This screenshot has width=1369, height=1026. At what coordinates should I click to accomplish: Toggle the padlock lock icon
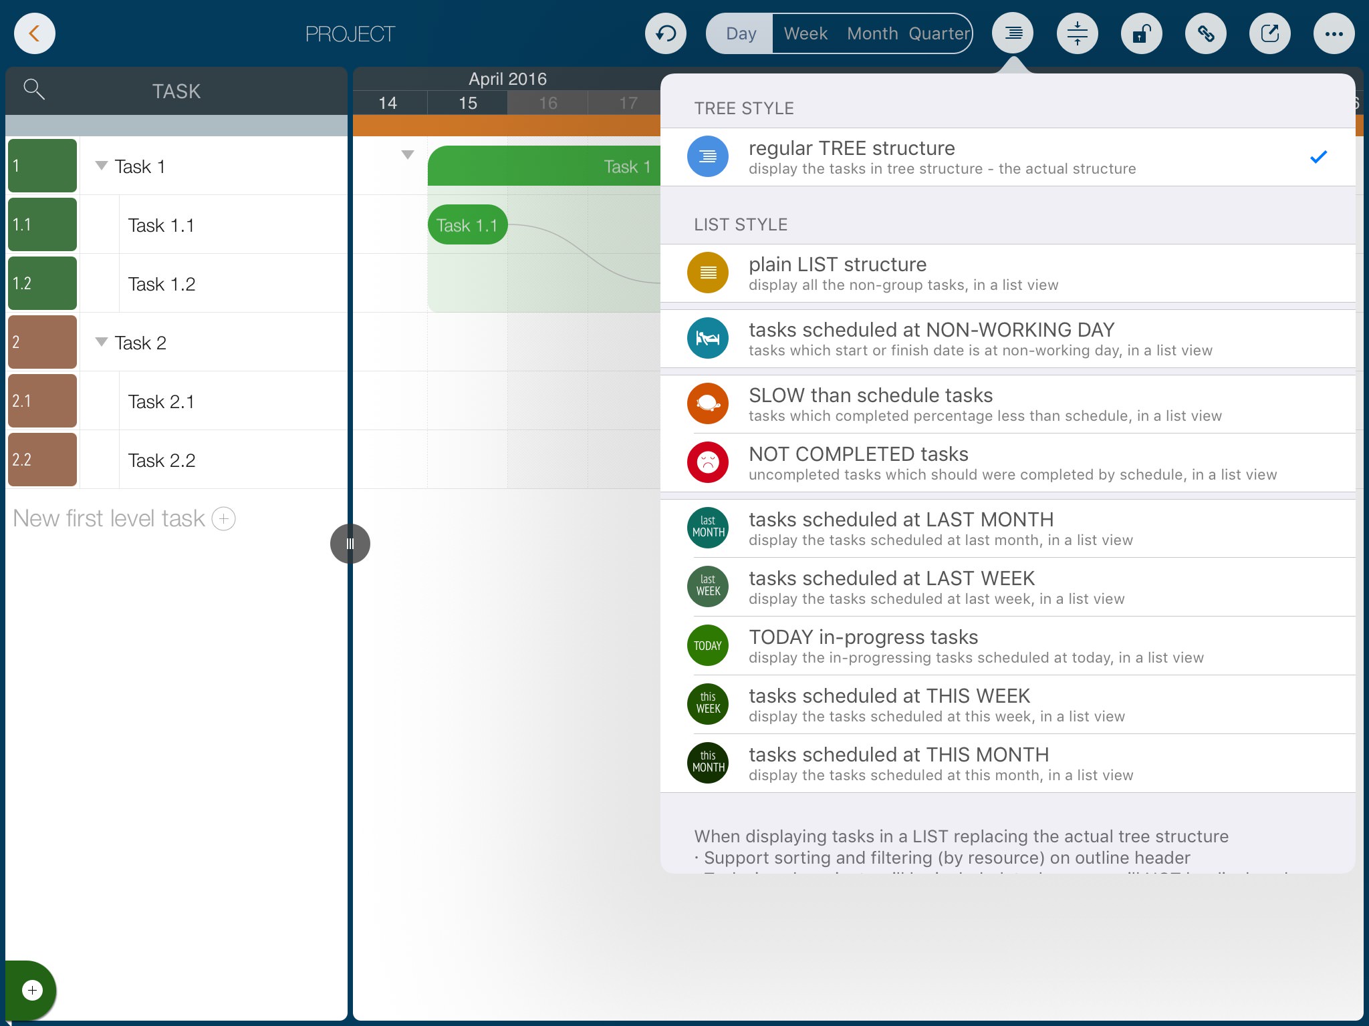(1141, 33)
